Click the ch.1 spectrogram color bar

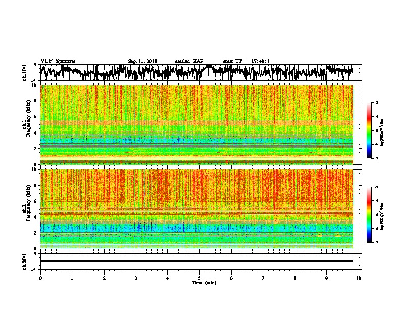[369, 131]
